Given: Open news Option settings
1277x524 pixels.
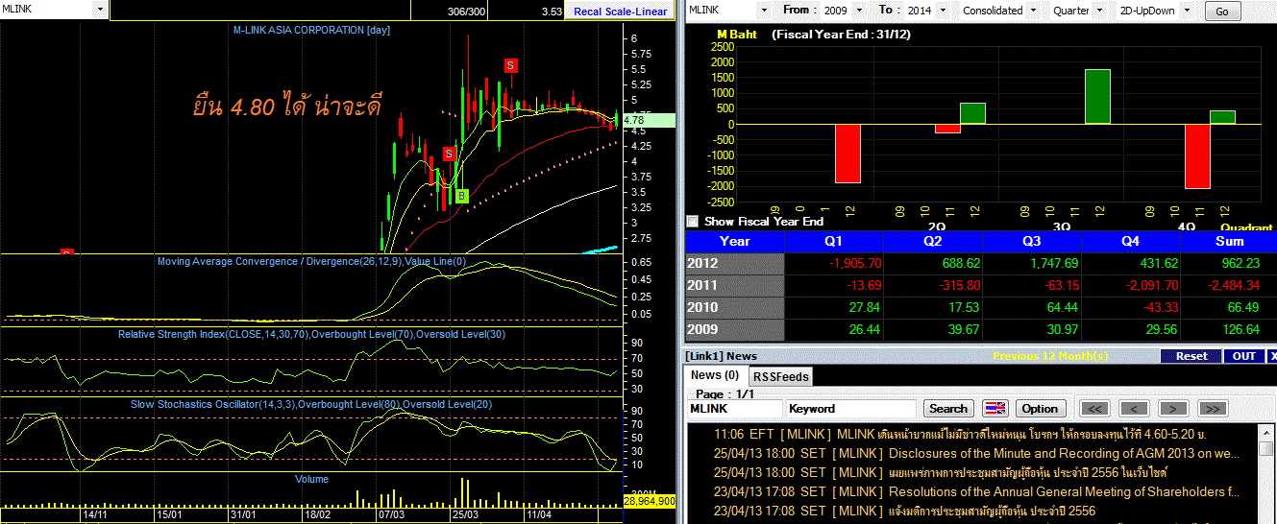Looking at the screenshot, I should (x=1039, y=408).
